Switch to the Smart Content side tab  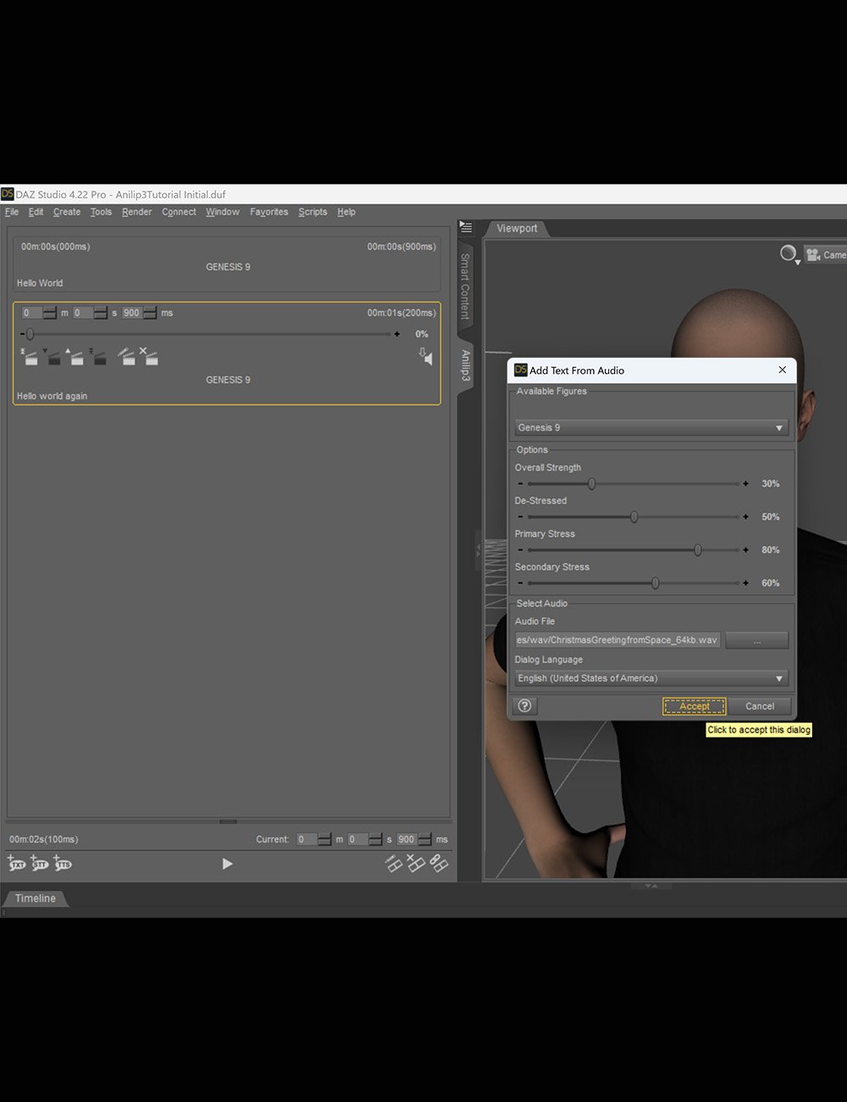coord(465,286)
